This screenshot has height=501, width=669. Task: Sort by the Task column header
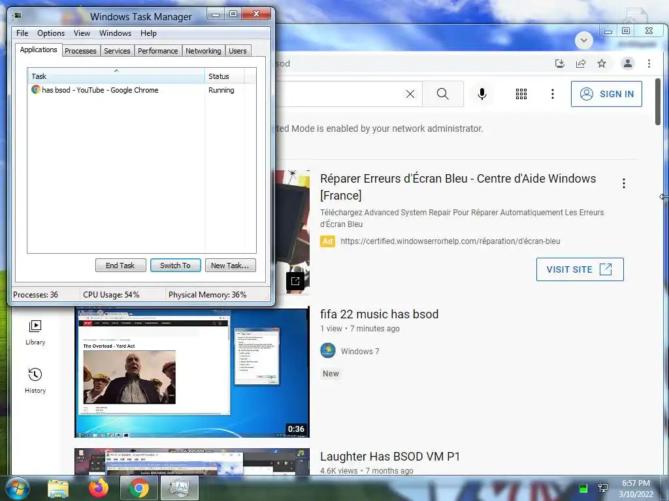[116, 76]
